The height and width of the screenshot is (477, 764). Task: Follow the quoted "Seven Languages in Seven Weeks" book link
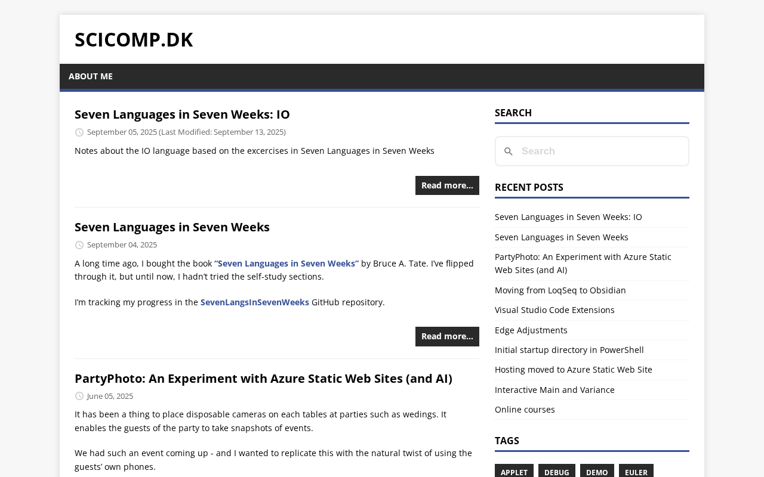coord(286,264)
